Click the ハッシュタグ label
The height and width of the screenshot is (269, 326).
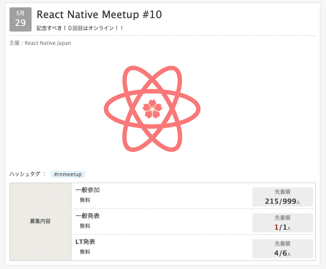coord(25,174)
